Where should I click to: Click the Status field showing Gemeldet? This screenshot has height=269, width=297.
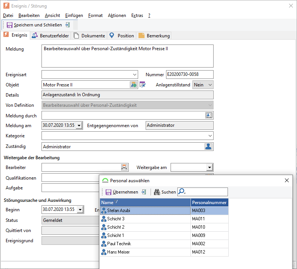click(x=71, y=220)
